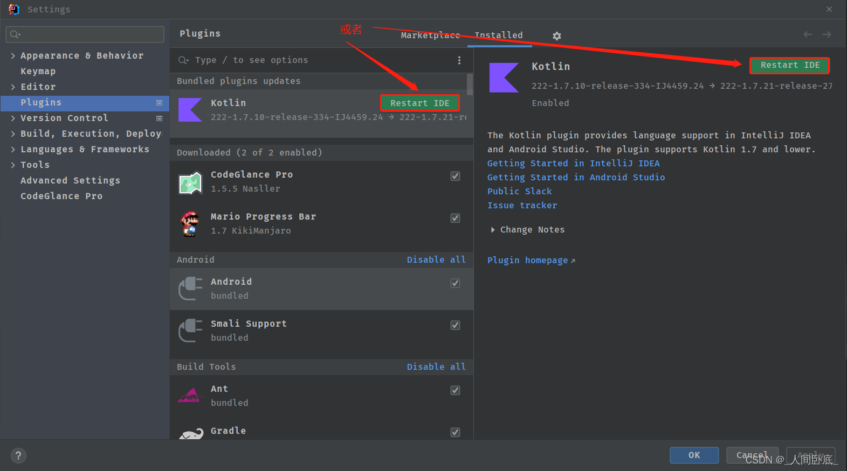The image size is (847, 471).
Task: Switch to the Installed tab
Action: [x=499, y=36]
